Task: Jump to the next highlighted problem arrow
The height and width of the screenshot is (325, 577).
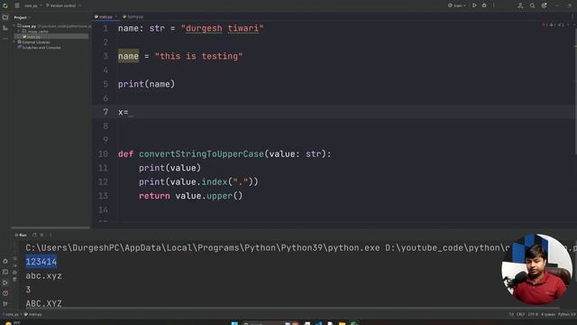Action: 573,25
